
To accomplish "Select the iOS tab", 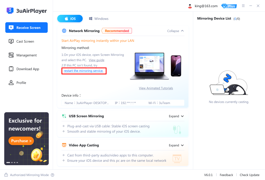I will [x=70, y=19].
